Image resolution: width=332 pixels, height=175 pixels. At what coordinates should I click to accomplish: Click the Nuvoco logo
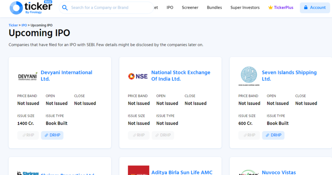249,172
